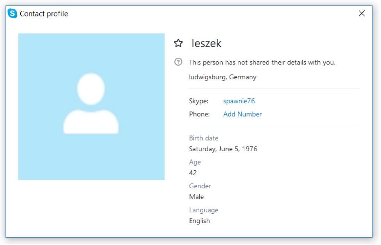This screenshot has height=245, width=381.
Task: Click the birth date Saturday, June 5, 1976
Action: tap(223, 149)
